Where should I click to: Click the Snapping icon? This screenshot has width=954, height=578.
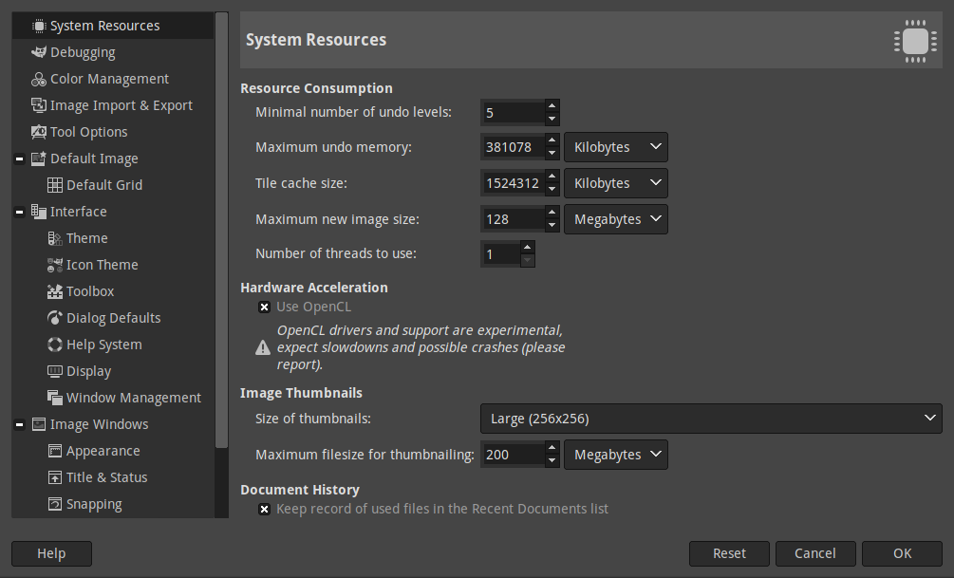(x=55, y=504)
